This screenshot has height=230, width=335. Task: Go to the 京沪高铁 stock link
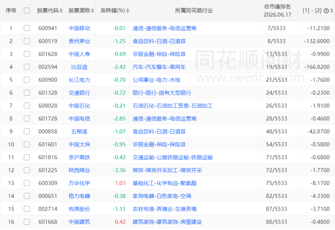tap(79, 157)
